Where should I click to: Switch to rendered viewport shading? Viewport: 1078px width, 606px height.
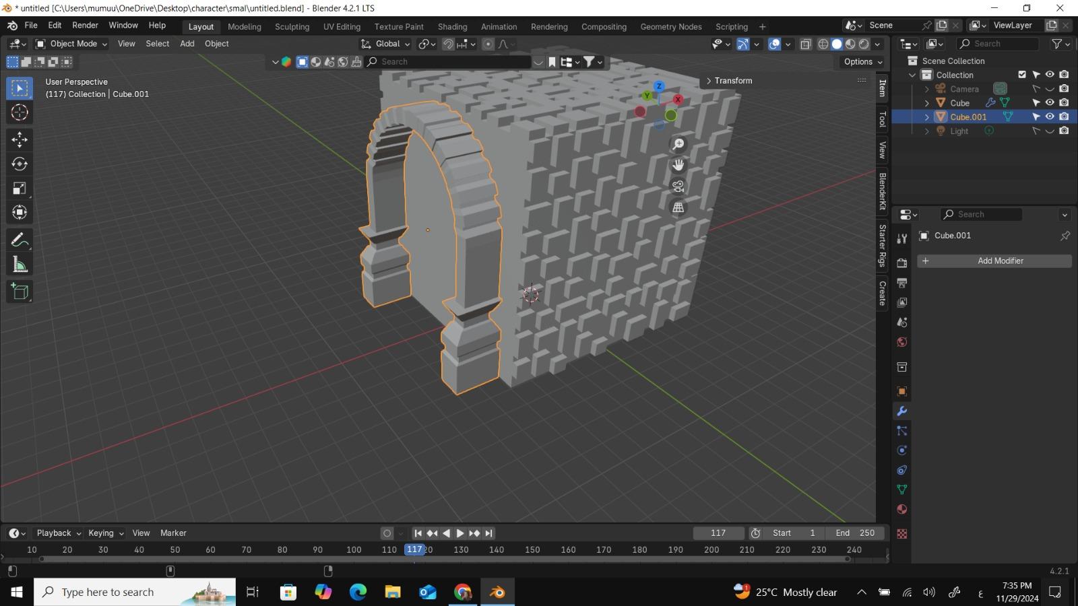click(864, 44)
